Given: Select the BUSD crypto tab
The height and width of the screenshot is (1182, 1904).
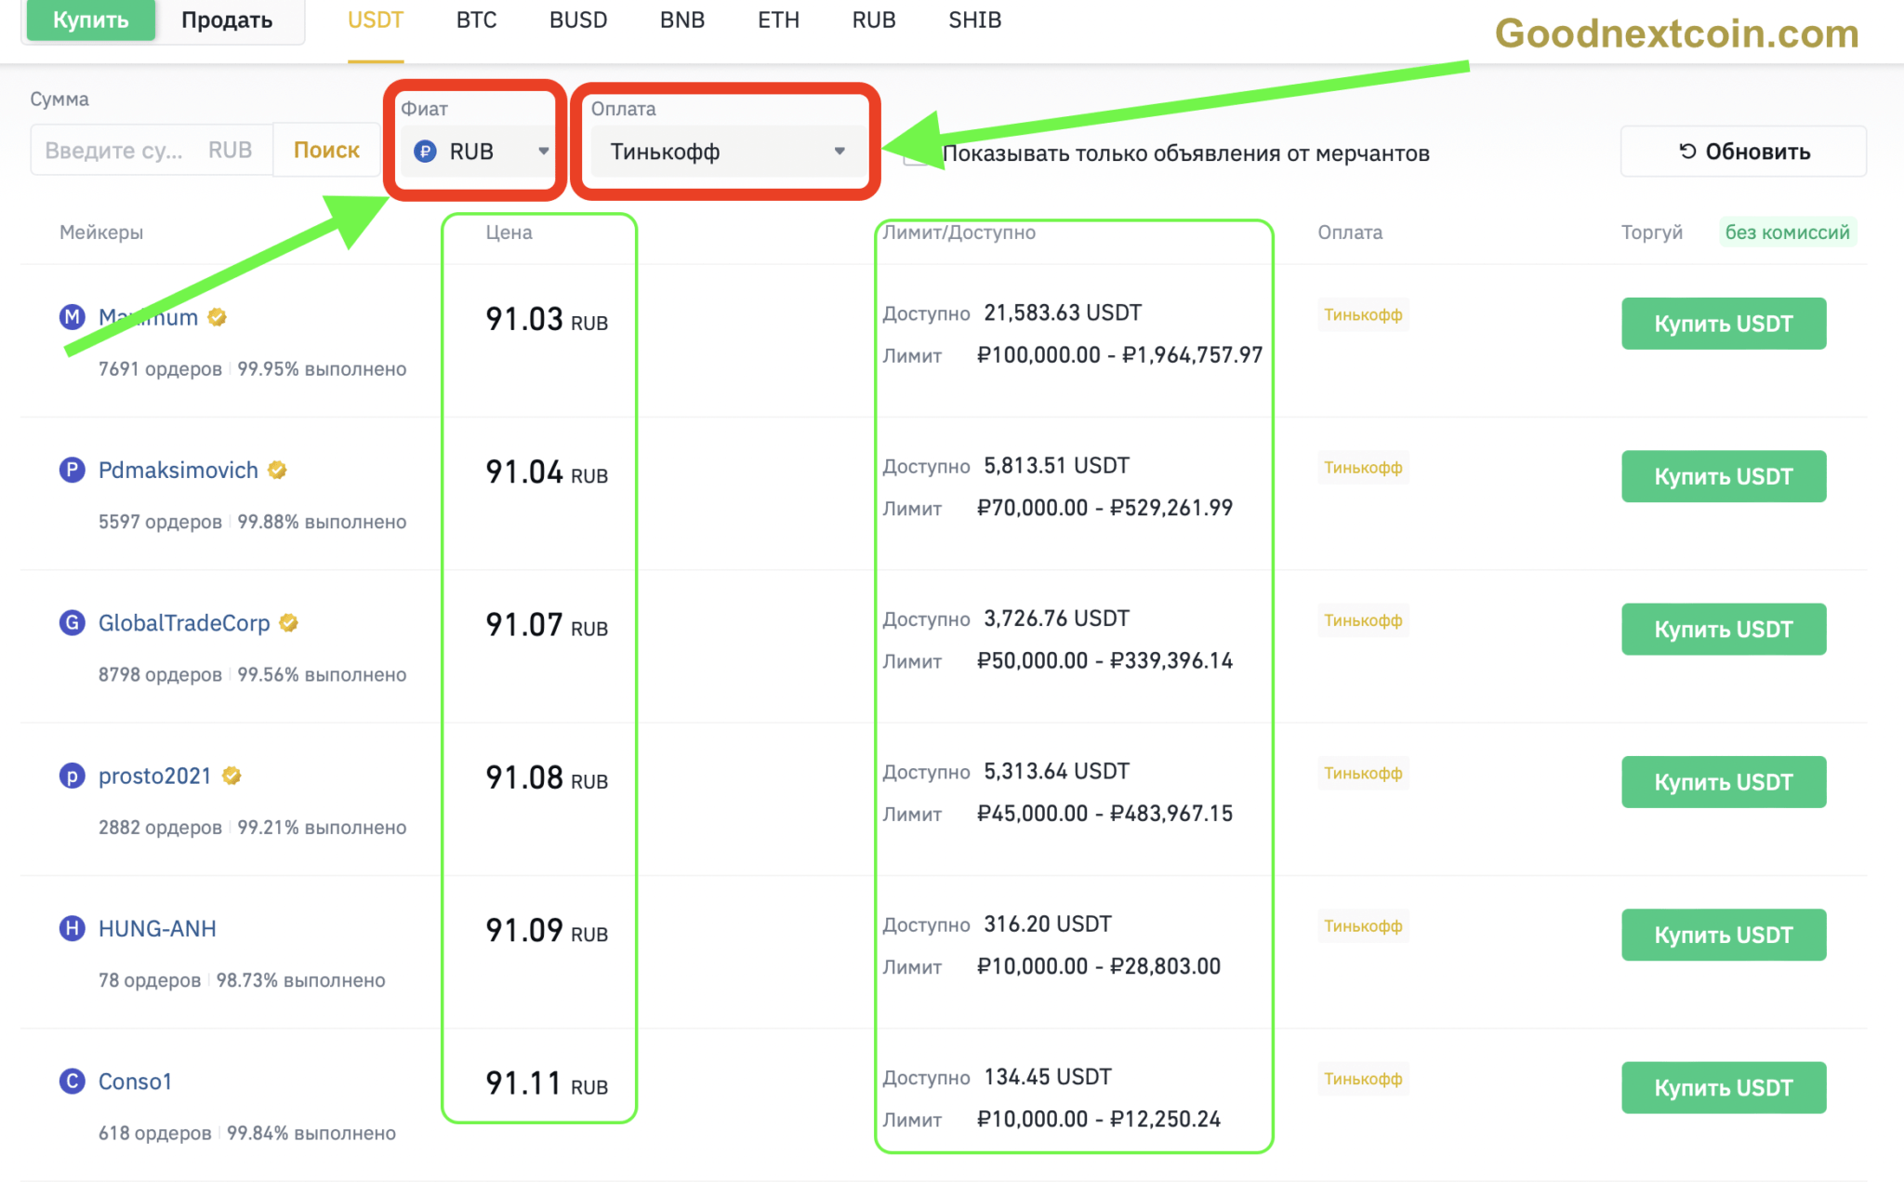Looking at the screenshot, I should pos(578,20).
